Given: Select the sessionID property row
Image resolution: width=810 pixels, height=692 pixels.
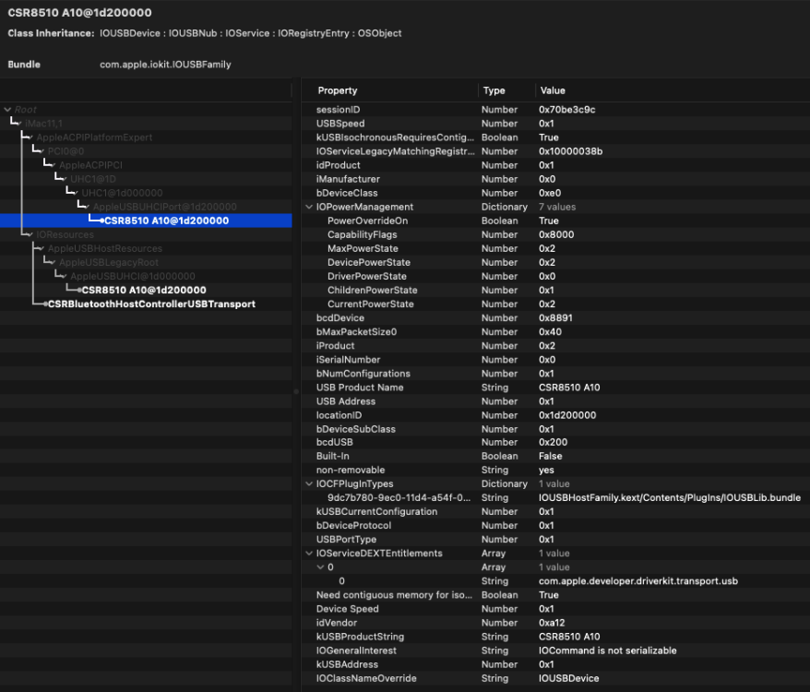Looking at the screenshot, I should point(555,110).
